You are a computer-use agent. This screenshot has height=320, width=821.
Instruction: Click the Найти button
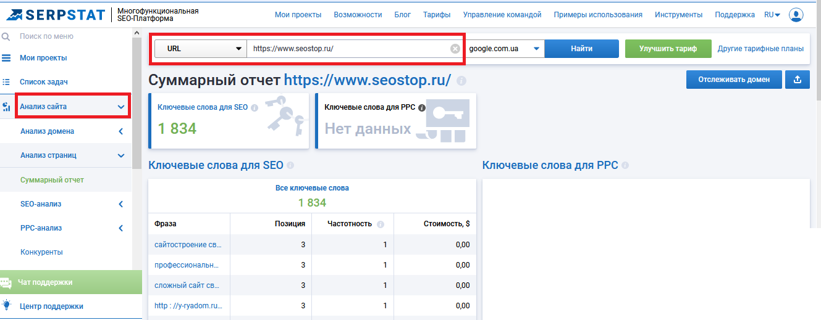581,49
